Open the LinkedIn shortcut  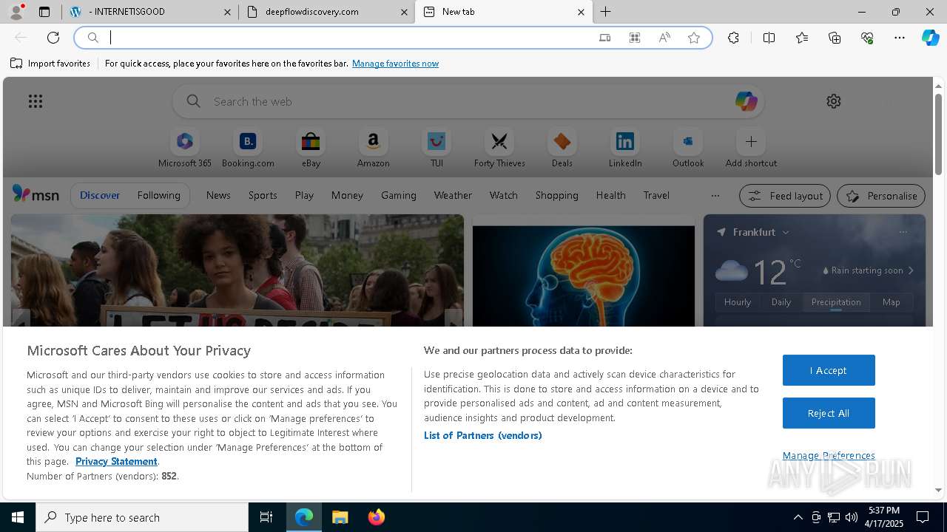[x=625, y=149]
